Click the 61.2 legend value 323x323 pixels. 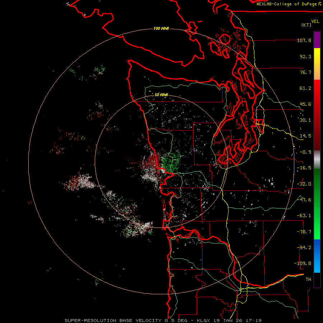pyautogui.click(x=305, y=88)
